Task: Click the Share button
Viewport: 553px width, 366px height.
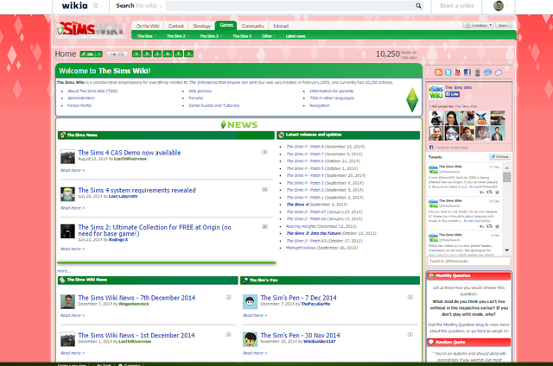Action: coord(503,25)
